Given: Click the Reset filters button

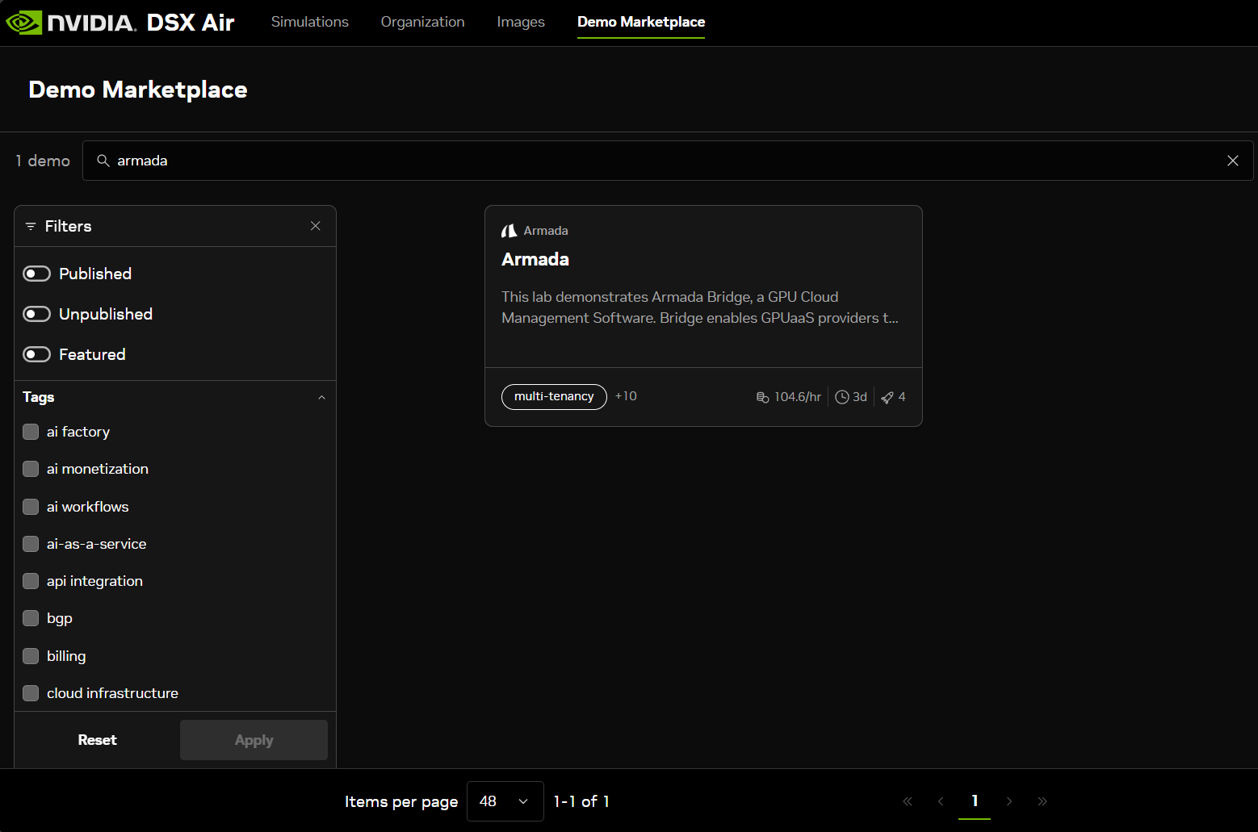Looking at the screenshot, I should pyautogui.click(x=97, y=740).
